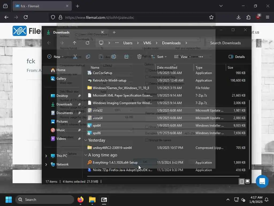Click Firefox icon in the taskbar

point(81,200)
